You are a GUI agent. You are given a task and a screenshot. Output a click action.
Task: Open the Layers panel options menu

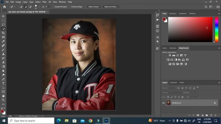point(219,83)
